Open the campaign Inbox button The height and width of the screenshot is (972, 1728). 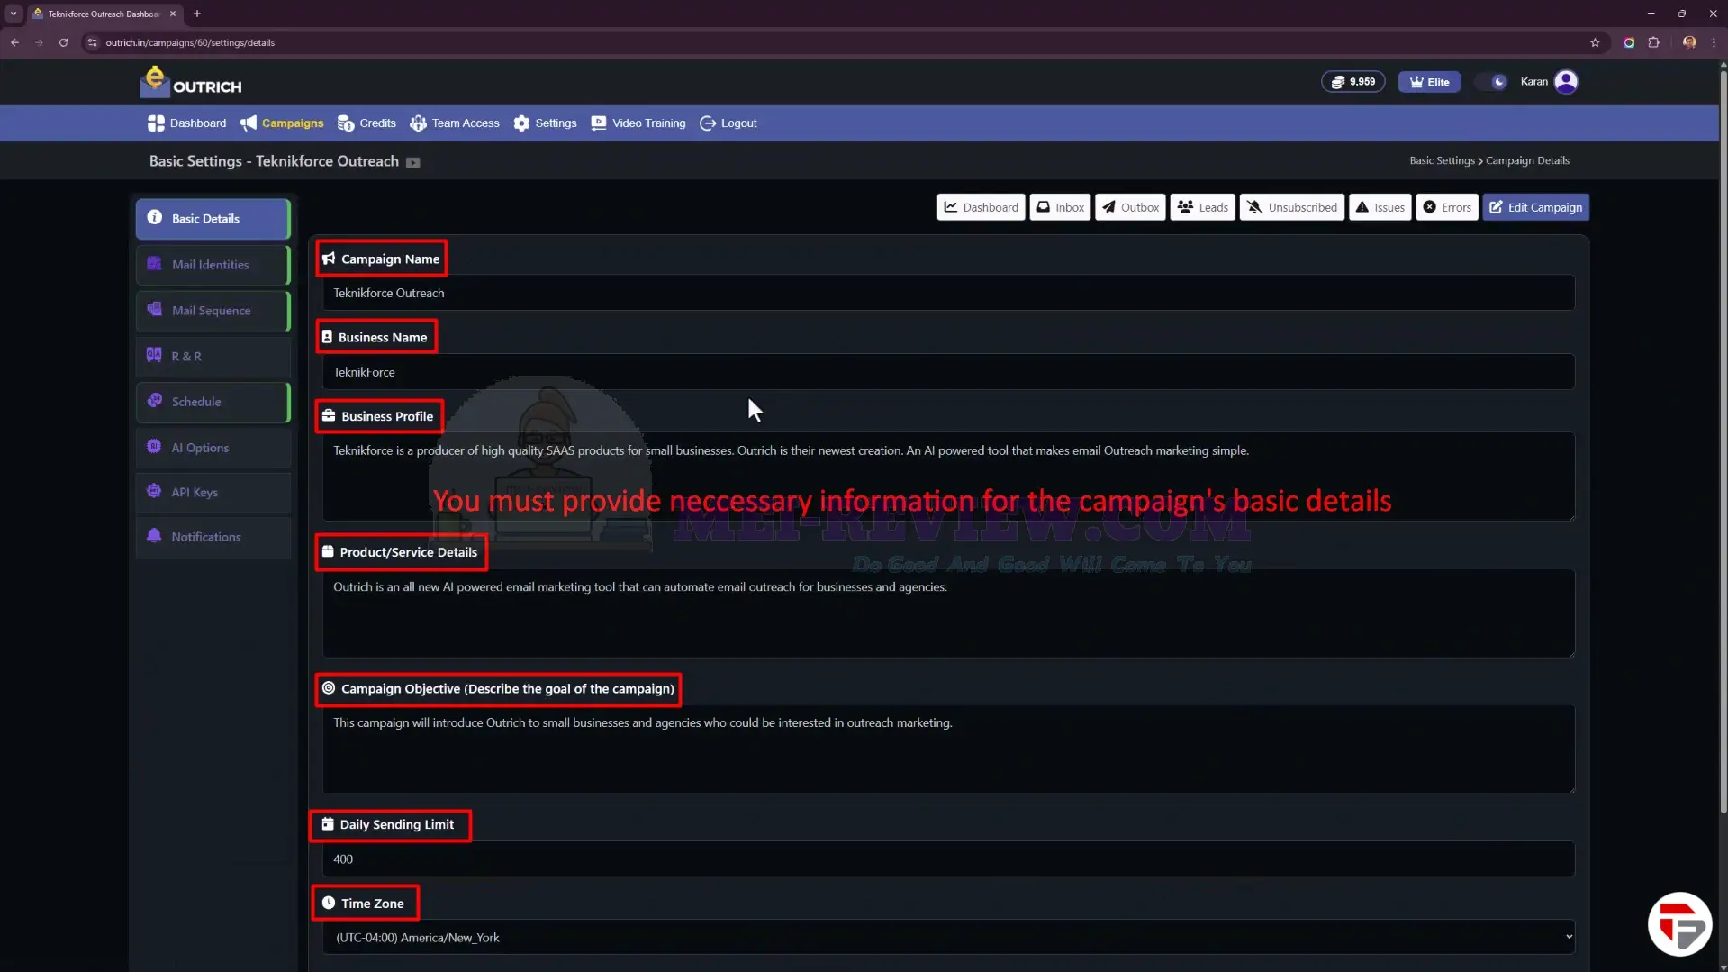pyautogui.click(x=1060, y=207)
